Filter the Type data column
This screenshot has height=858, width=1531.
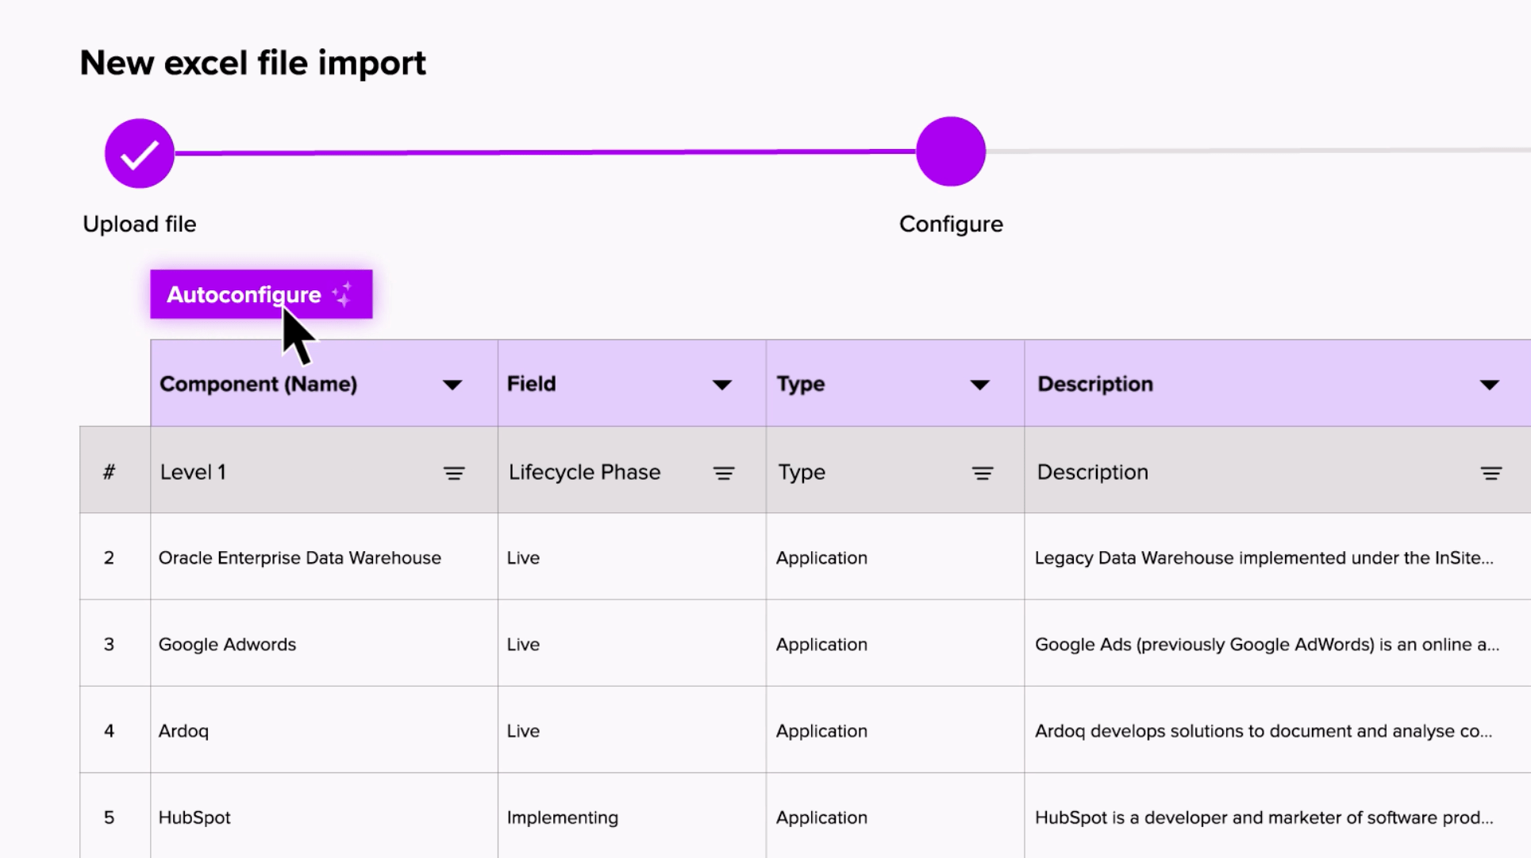click(983, 473)
